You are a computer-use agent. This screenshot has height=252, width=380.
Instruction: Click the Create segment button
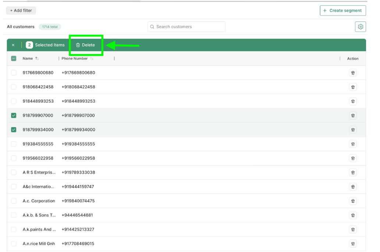tap(342, 11)
